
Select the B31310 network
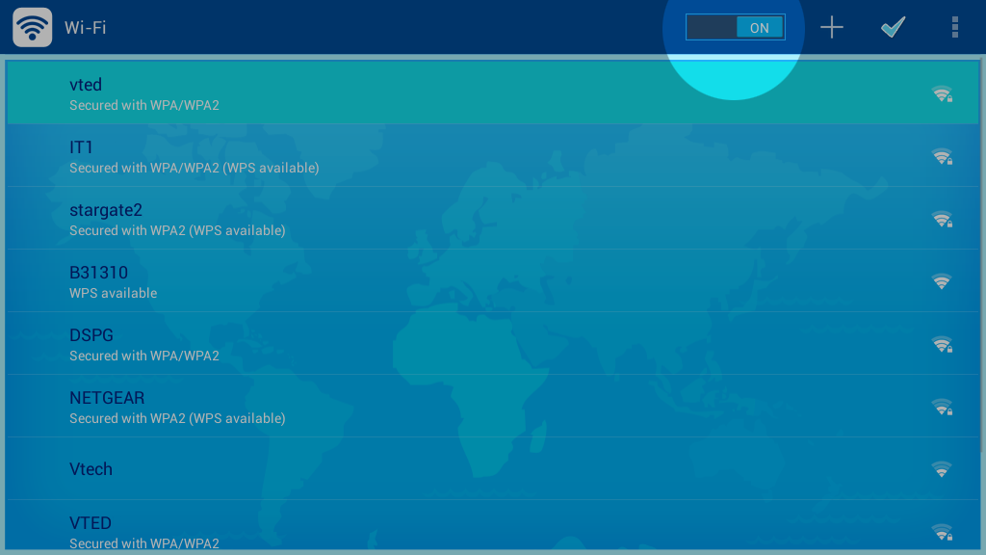[493, 280]
